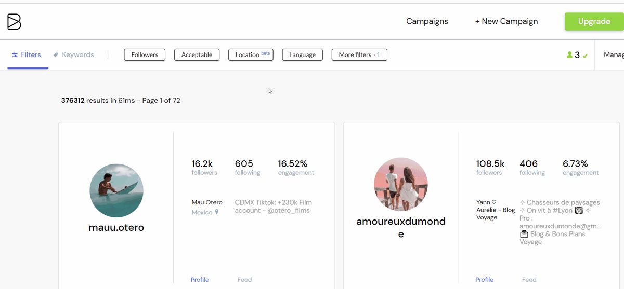Click the Keywords tag icon
This screenshot has height=289, width=624.
56,55
